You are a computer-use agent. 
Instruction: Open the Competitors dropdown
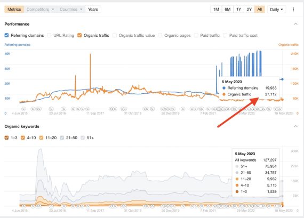(x=41, y=9)
